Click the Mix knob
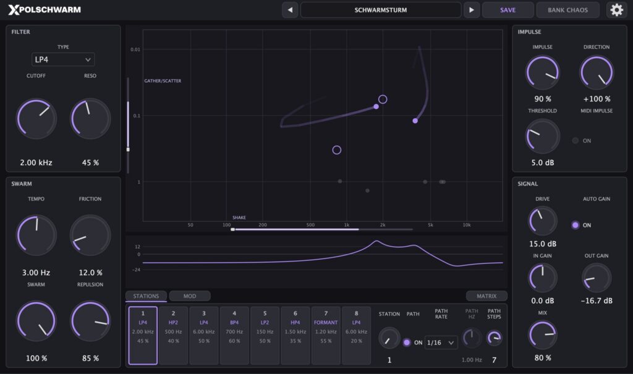 click(543, 335)
